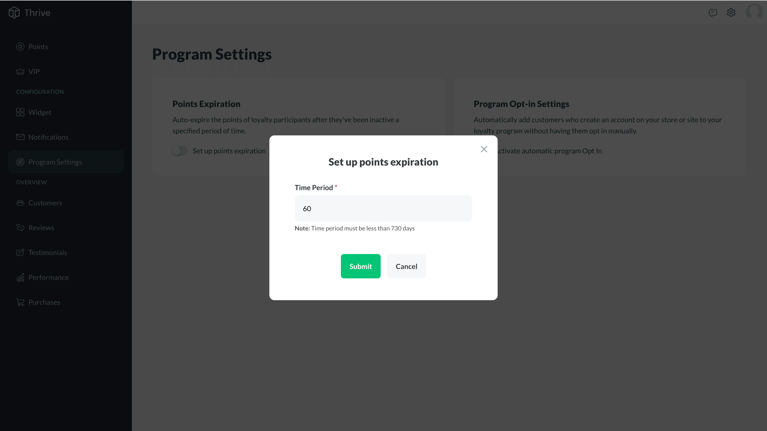Click the Widget grid icon

(x=20, y=112)
